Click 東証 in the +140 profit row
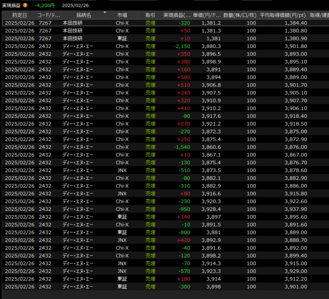 pos(122,217)
